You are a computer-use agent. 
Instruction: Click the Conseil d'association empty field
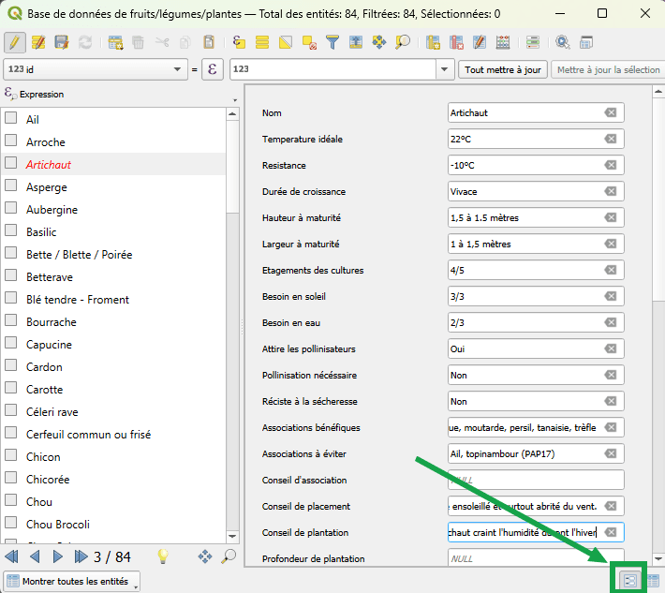point(536,480)
